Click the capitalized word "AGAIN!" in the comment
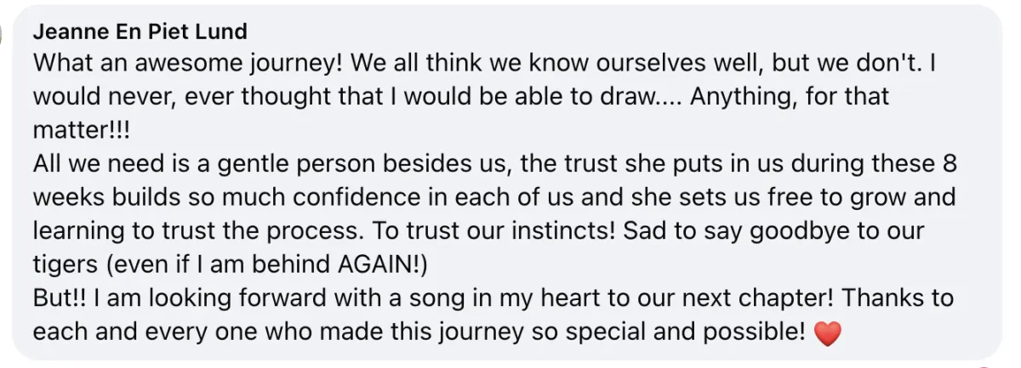The height and width of the screenshot is (368, 1021). [x=377, y=265]
